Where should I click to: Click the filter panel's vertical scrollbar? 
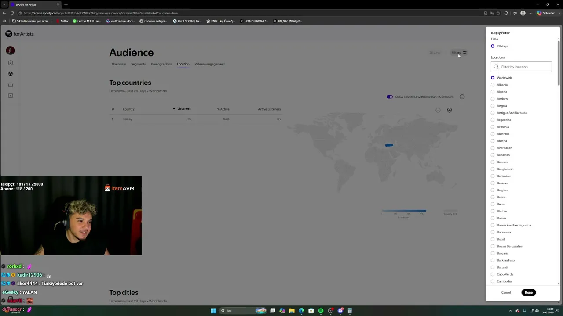tap(559, 63)
